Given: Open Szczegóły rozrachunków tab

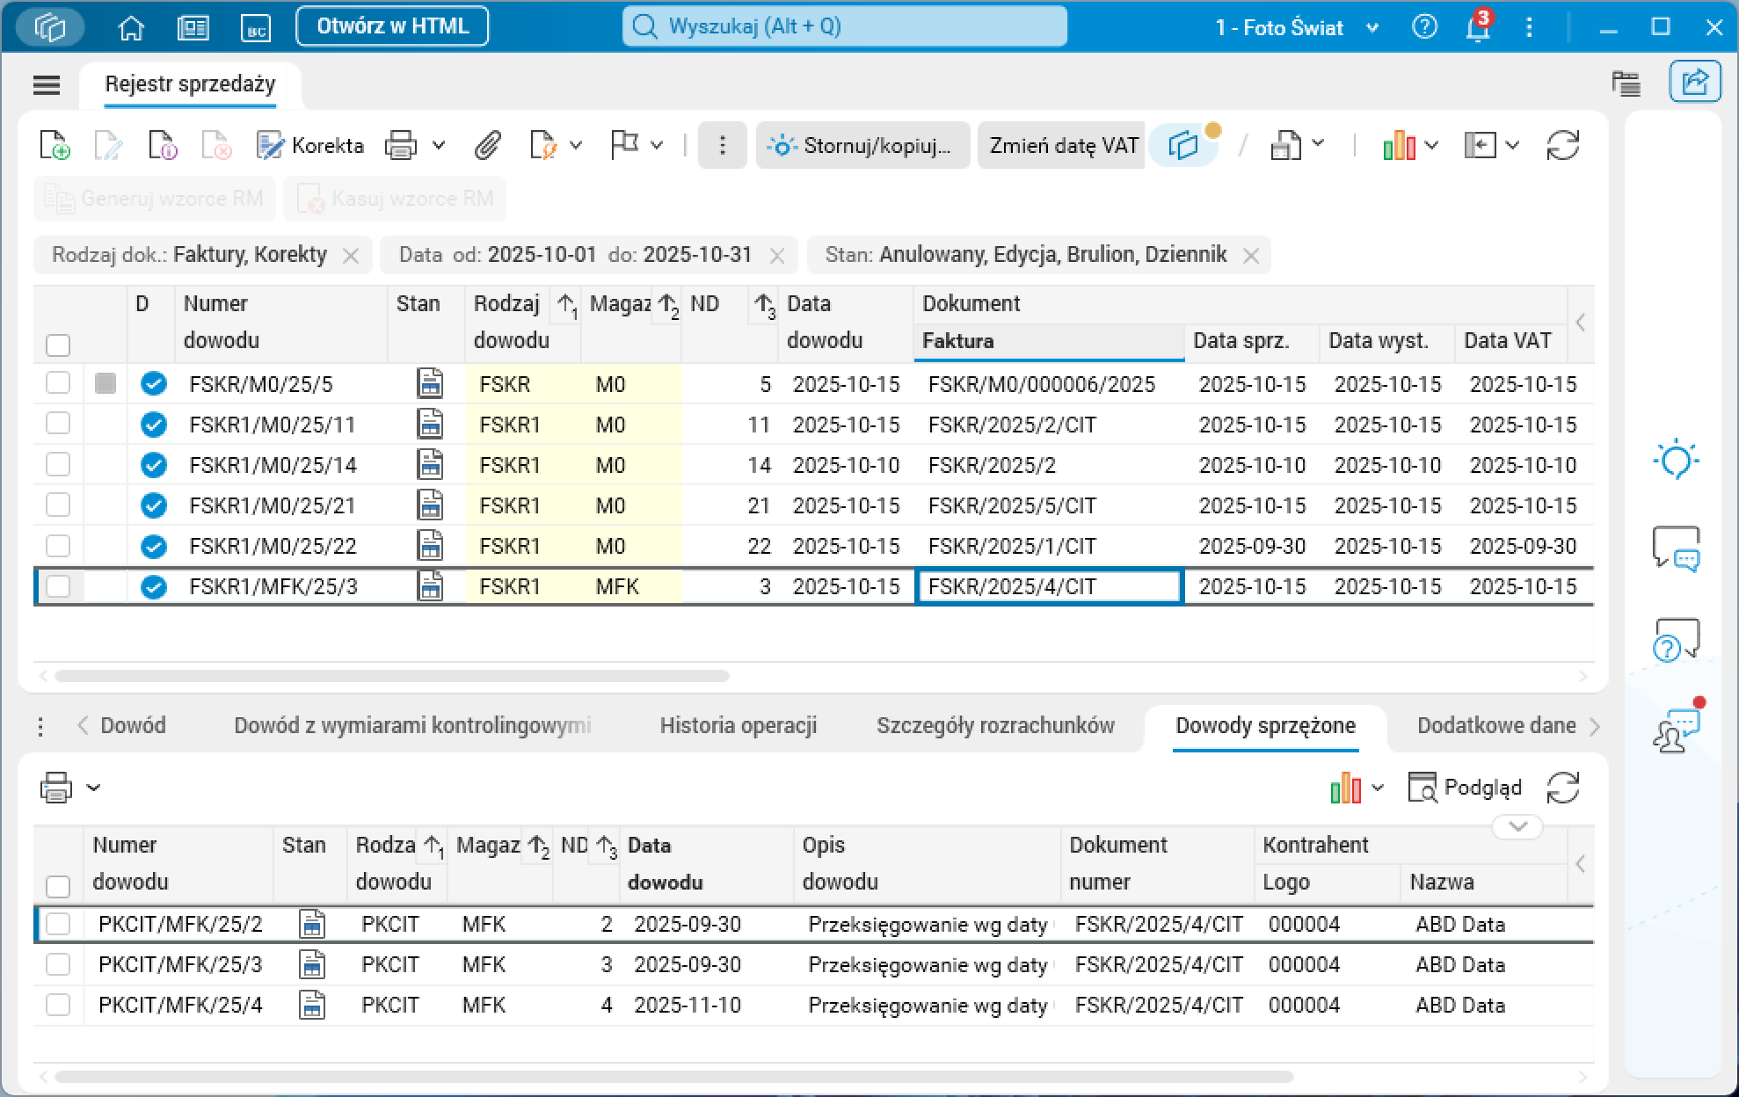Looking at the screenshot, I should [994, 725].
